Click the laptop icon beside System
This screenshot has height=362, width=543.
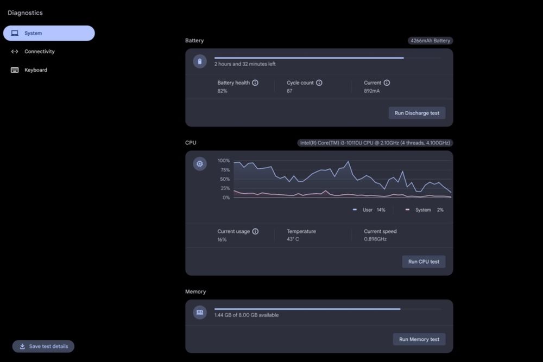click(x=15, y=33)
